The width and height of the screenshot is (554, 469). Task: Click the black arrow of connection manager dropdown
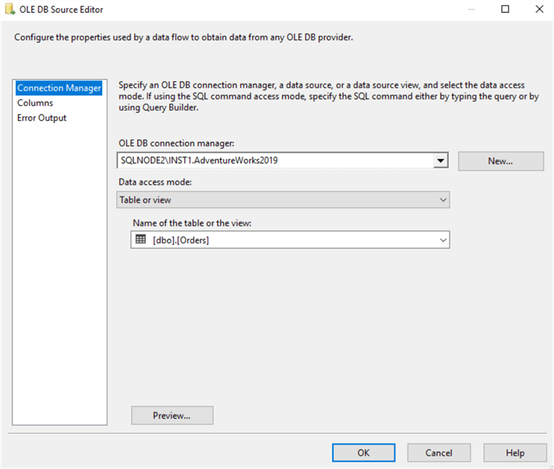click(x=441, y=161)
